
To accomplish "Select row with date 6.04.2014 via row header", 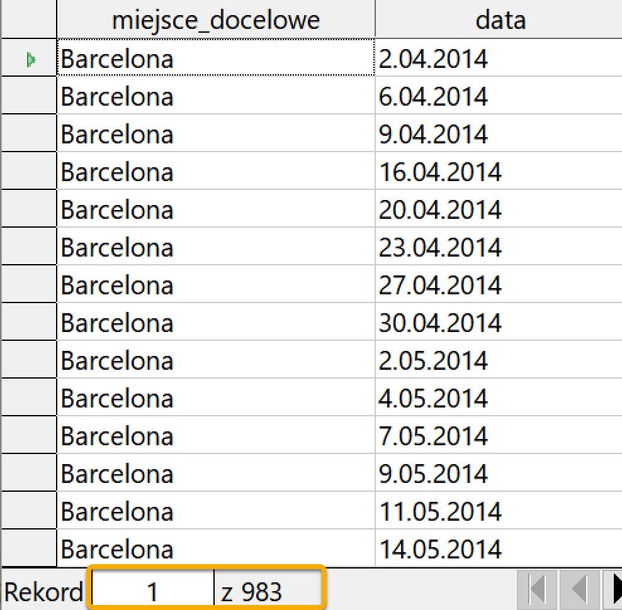I will click(x=28, y=97).
